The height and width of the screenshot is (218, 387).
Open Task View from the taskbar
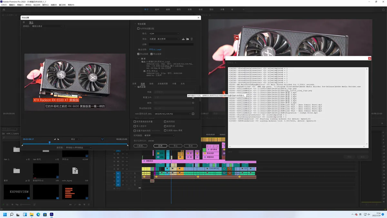pos(18,214)
